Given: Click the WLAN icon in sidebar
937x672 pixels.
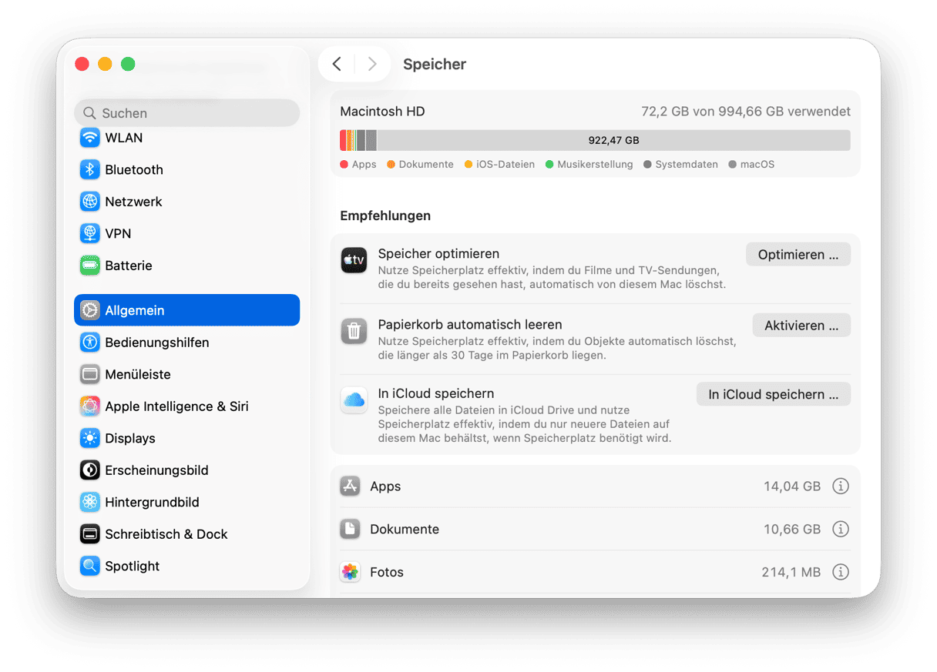Looking at the screenshot, I should [x=90, y=138].
